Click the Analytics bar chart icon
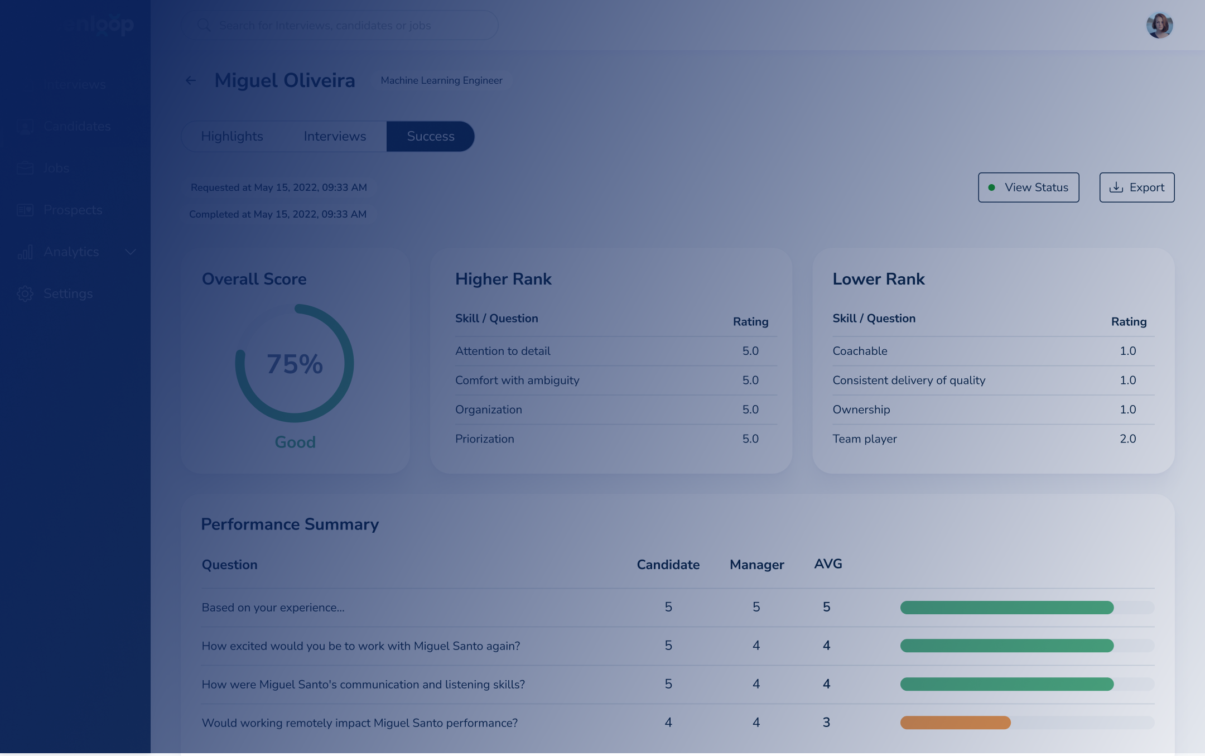The width and height of the screenshot is (1205, 756). 25,252
